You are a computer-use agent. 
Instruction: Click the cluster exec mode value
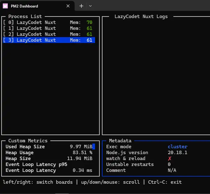pyautogui.click(x=178, y=146)
